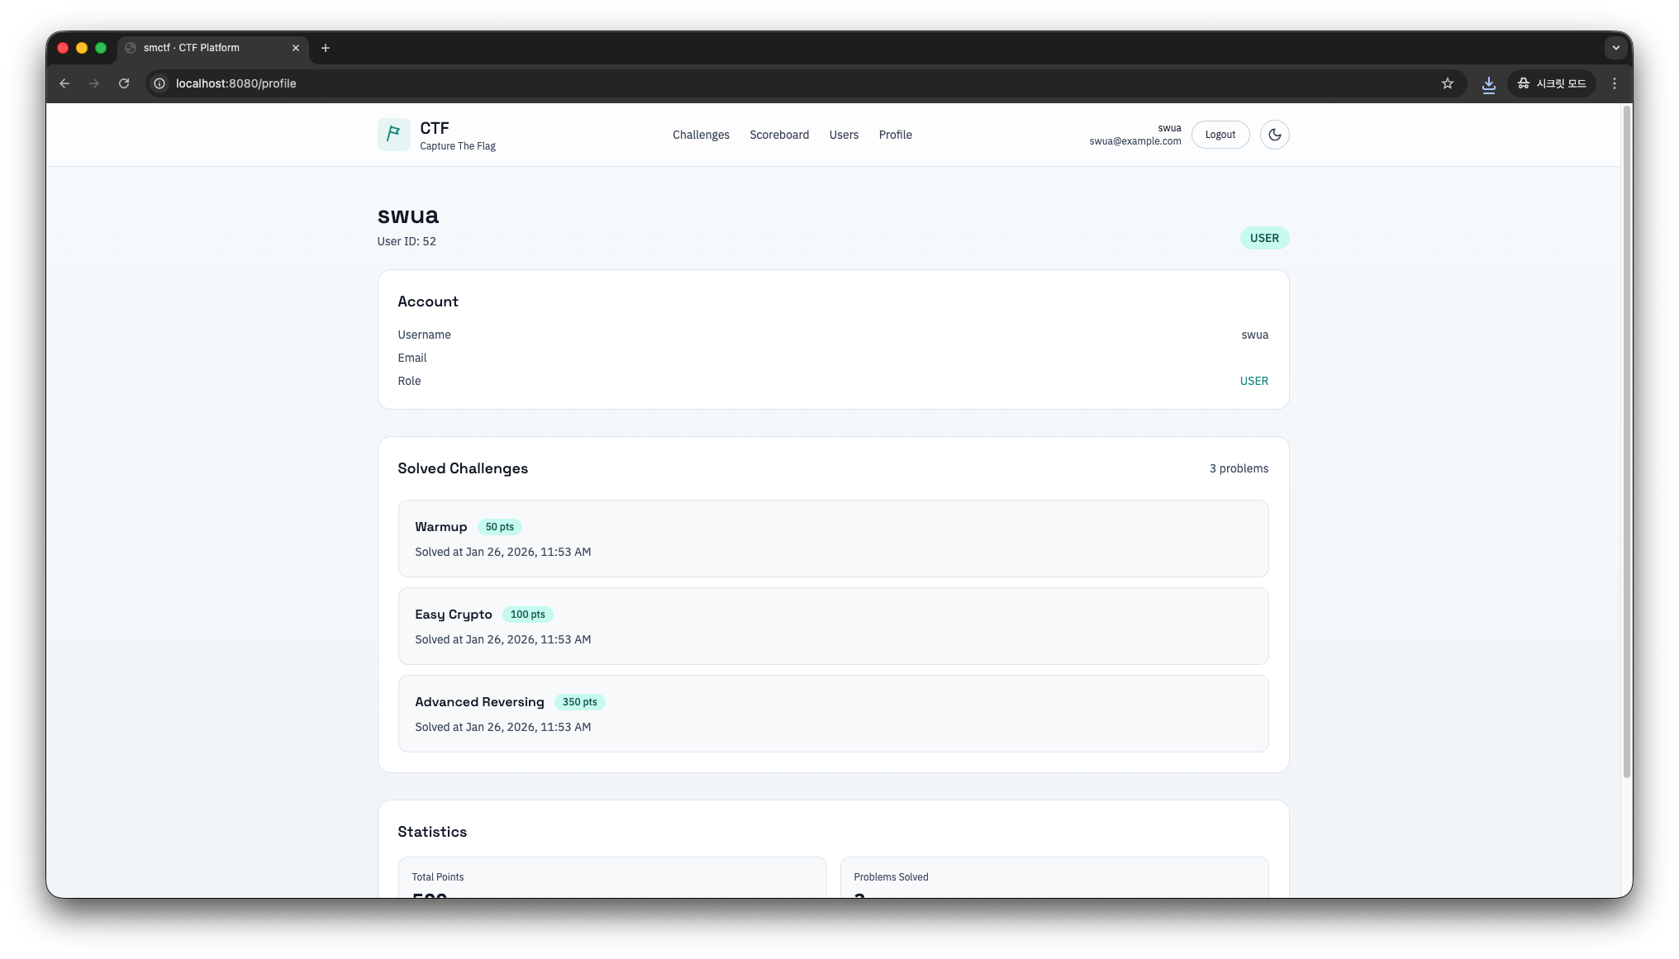Open a new tab with the plus icon
Viewport: 1679px width, 959px height.
coord(326,48)
